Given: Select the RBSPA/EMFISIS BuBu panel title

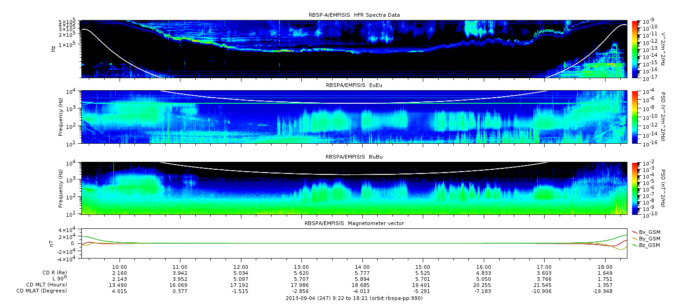Looking at the screenshot, I should pos(354,157).
